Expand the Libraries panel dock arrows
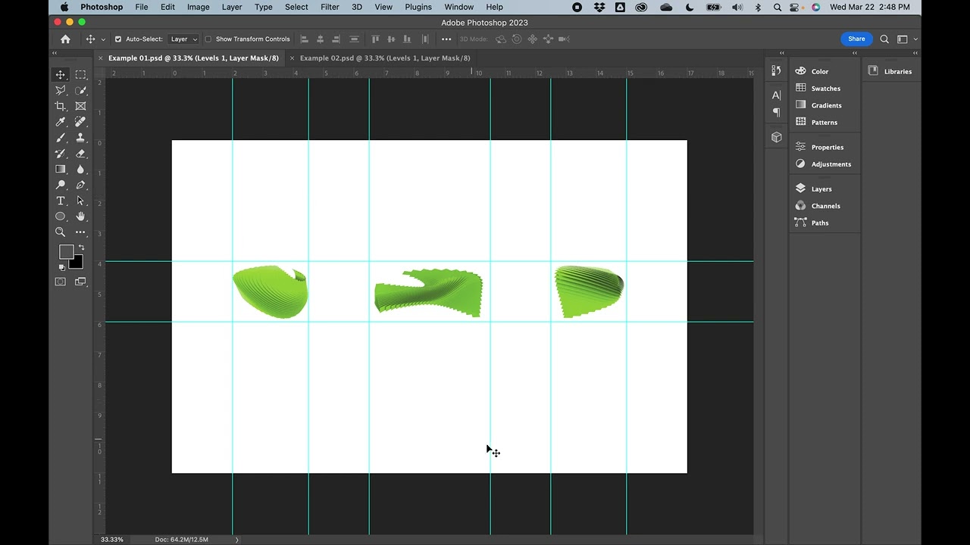The height and width of the screenshot is (545, 970). pos(915,53)
